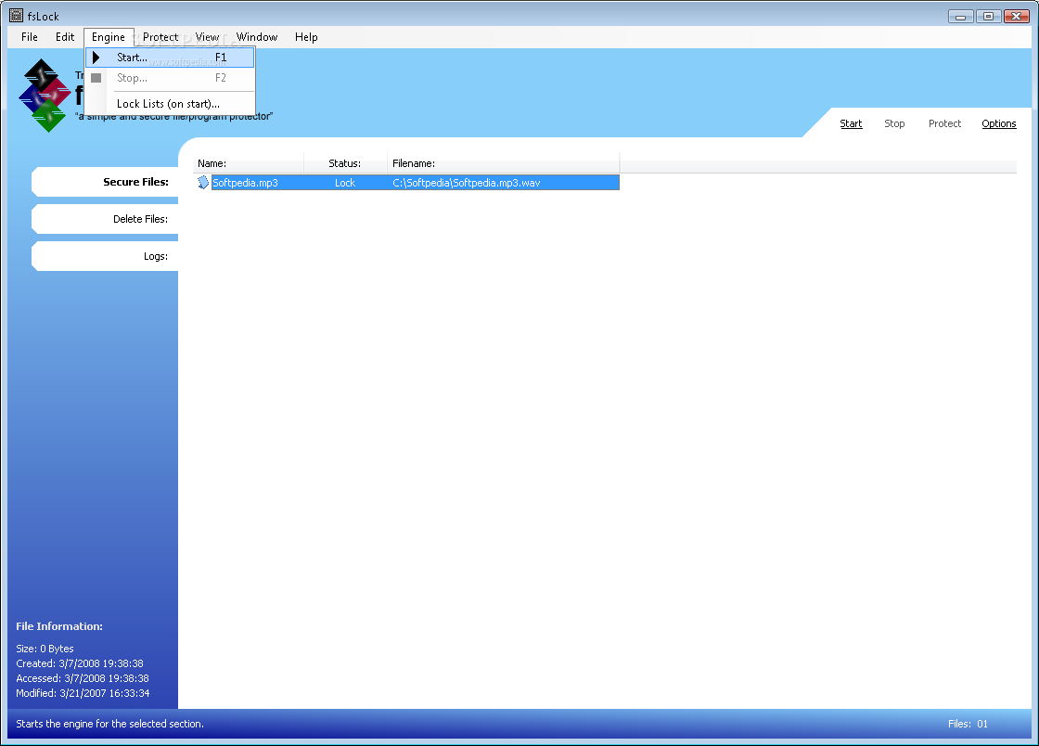Sort by the Status column header

(345, 163)
